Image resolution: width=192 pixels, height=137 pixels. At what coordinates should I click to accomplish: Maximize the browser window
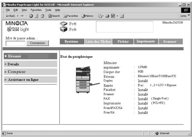(x=184, y=5)
